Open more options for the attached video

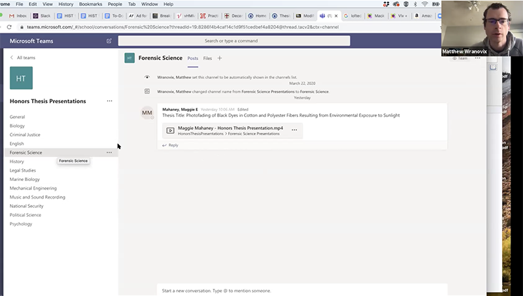point(294,130)
